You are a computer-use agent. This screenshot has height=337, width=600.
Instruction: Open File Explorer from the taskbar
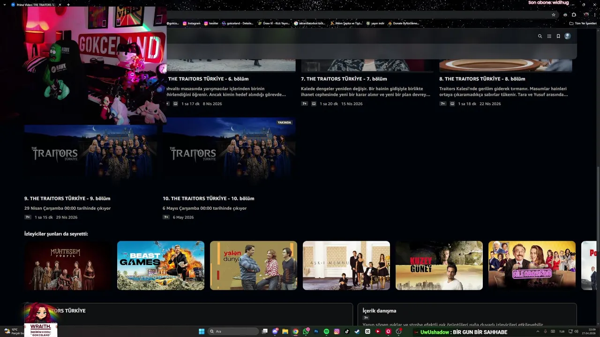285,331
